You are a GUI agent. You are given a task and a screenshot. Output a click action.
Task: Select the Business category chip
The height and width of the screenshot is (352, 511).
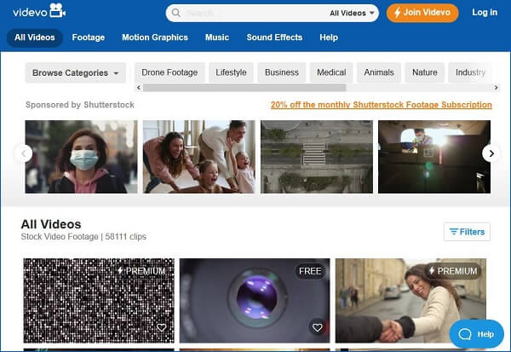click(282, 72)
